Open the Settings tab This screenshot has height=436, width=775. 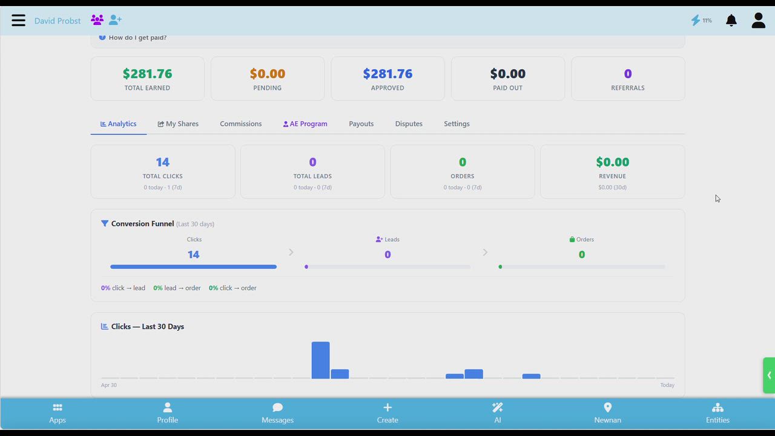coord(457,124)
